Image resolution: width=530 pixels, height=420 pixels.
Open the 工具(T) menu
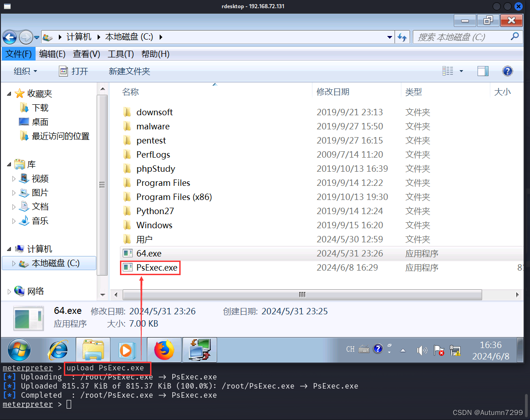[x=121, y=54]
